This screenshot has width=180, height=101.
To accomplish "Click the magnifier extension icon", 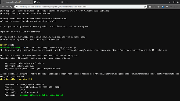I will pos(171,7).
